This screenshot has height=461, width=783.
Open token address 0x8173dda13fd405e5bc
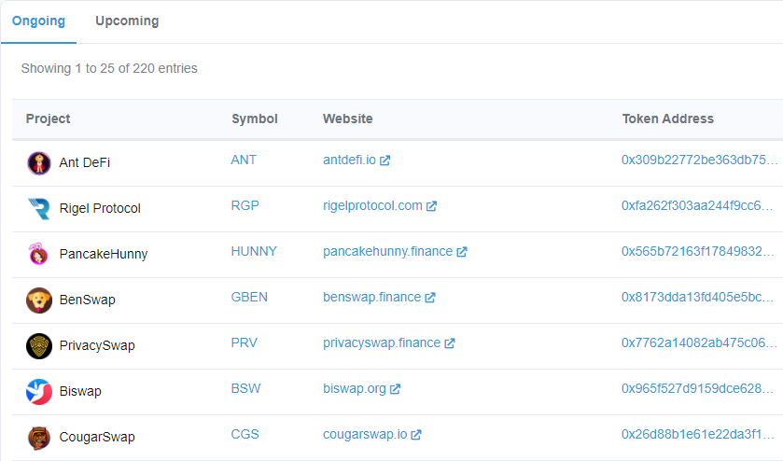(x=699, y=297)
